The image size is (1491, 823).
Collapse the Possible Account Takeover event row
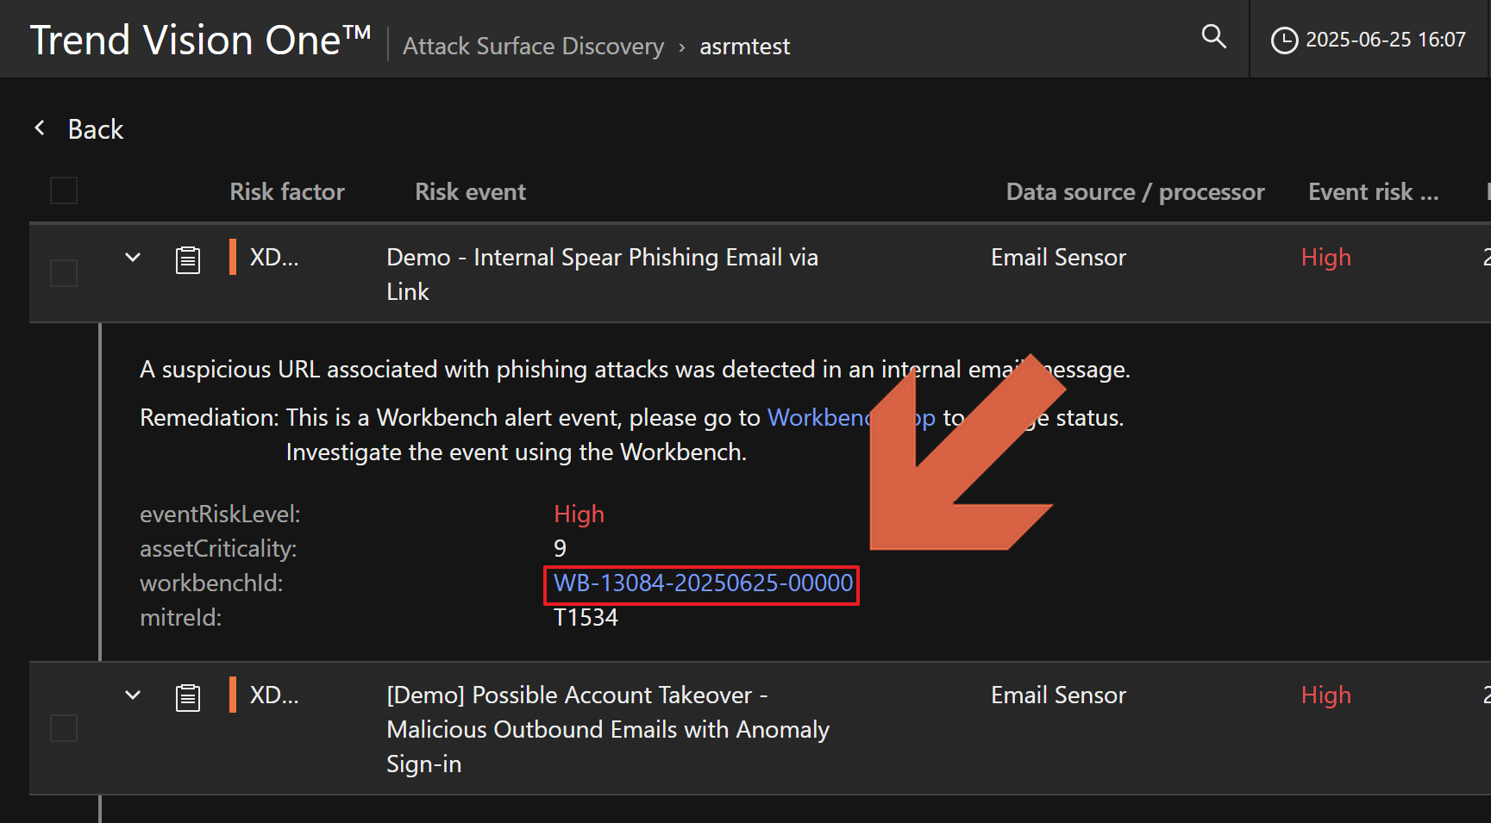click(x=133, y=695)
